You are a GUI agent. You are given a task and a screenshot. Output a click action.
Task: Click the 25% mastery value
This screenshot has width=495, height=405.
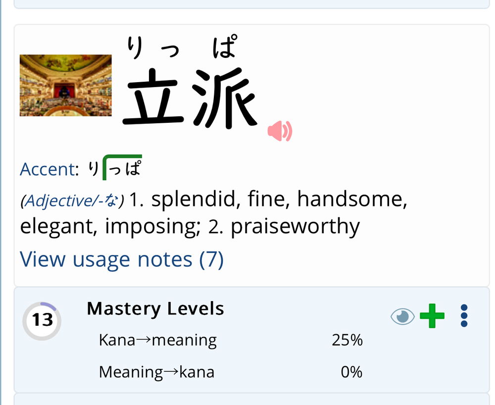(347, 340)
